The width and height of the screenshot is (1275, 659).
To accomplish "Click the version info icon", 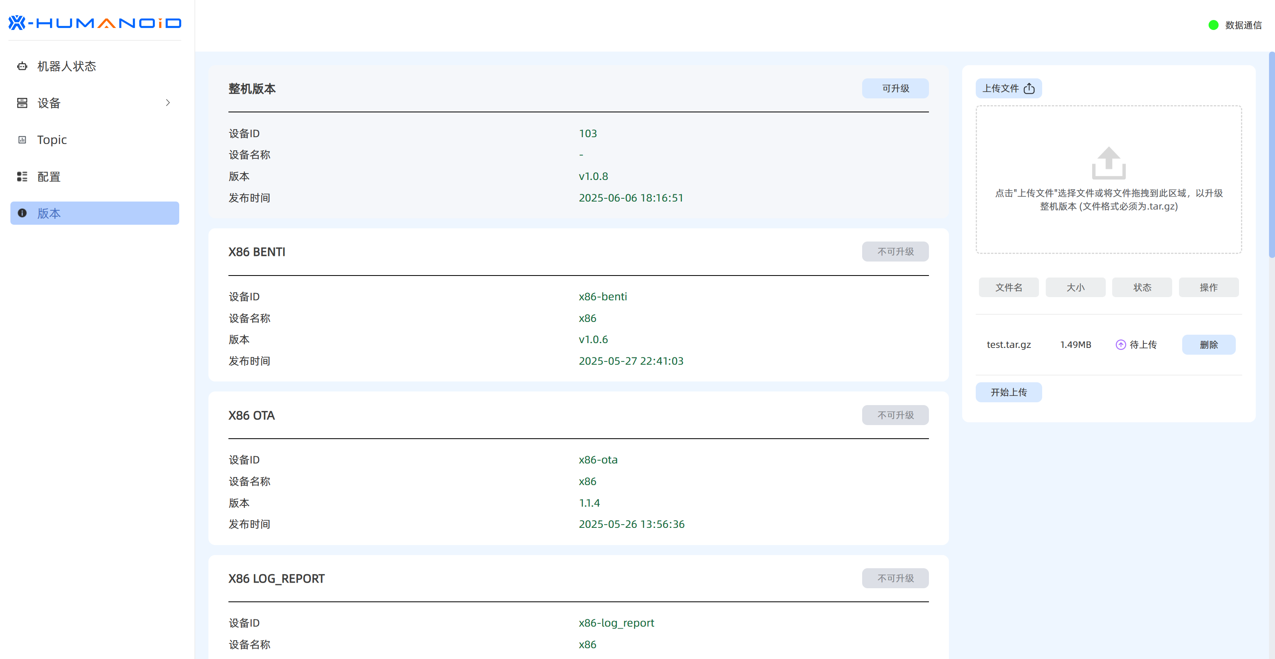I will click(x=22, y=213).
